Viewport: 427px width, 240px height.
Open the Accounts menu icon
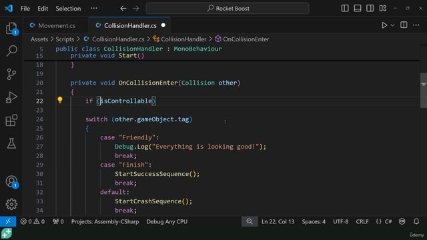click(x=11, y=181)
